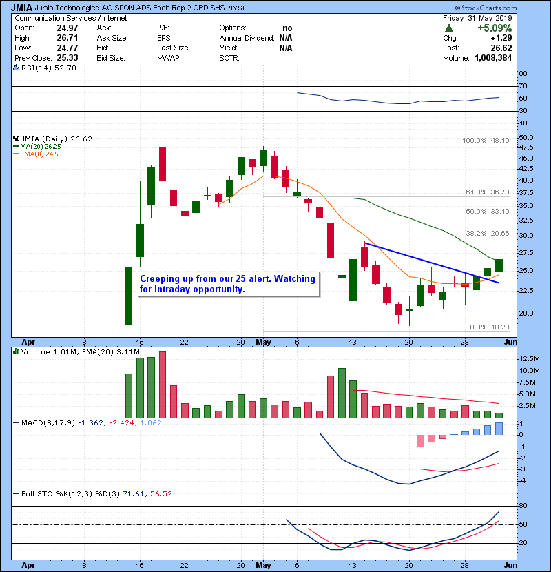Click the MACD(8,17,9) indicator label
The image size is (551, 572).
(48, 423)
